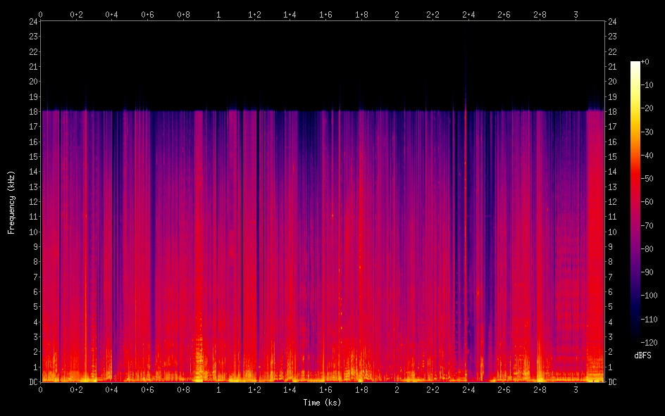Viewport: 665px width, 416px height.
Task: Click the "Frequency (kHz)" vertical axis label
Action: point(11,201)
